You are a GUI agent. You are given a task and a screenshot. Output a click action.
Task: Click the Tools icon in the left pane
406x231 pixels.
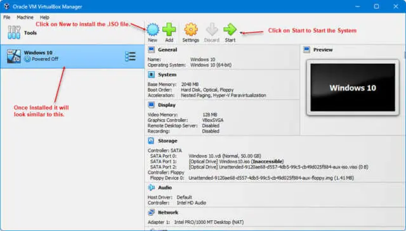(14, 32)
